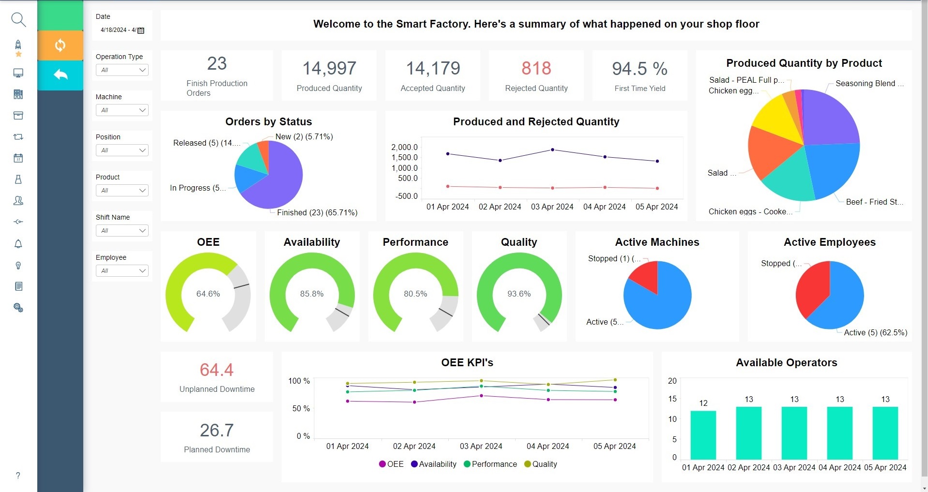
Task: Click the search magnifier icon in sidebar
Action: [18, 20]
